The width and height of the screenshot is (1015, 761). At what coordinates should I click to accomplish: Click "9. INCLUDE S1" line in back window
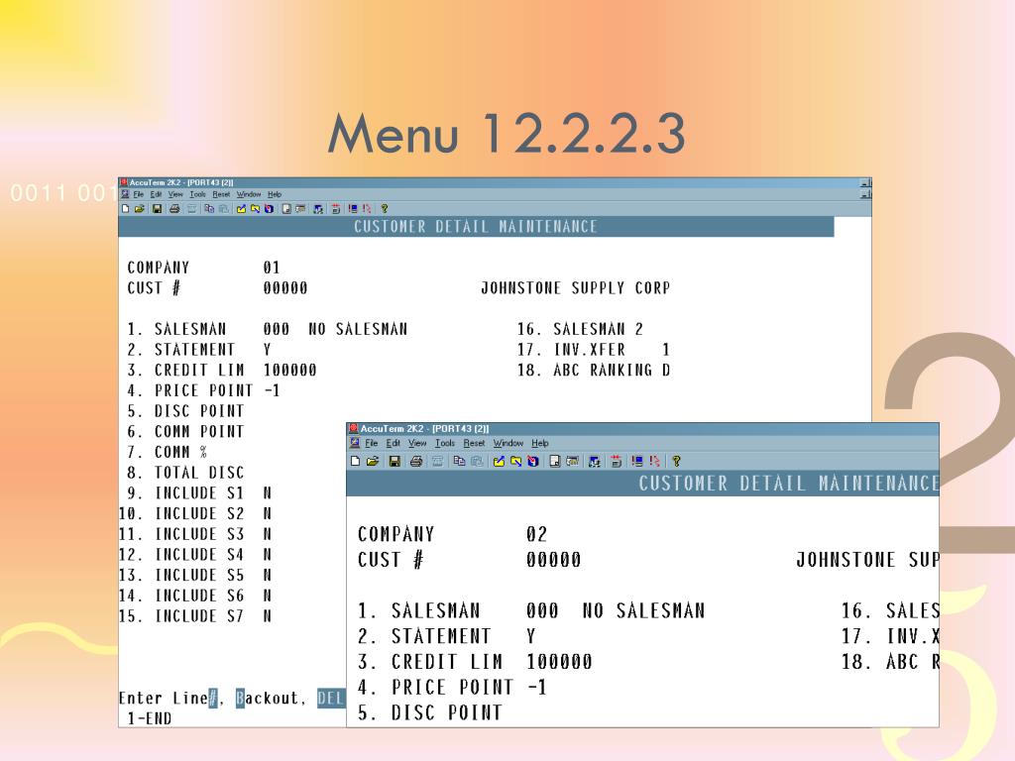(x=199, y=493)
